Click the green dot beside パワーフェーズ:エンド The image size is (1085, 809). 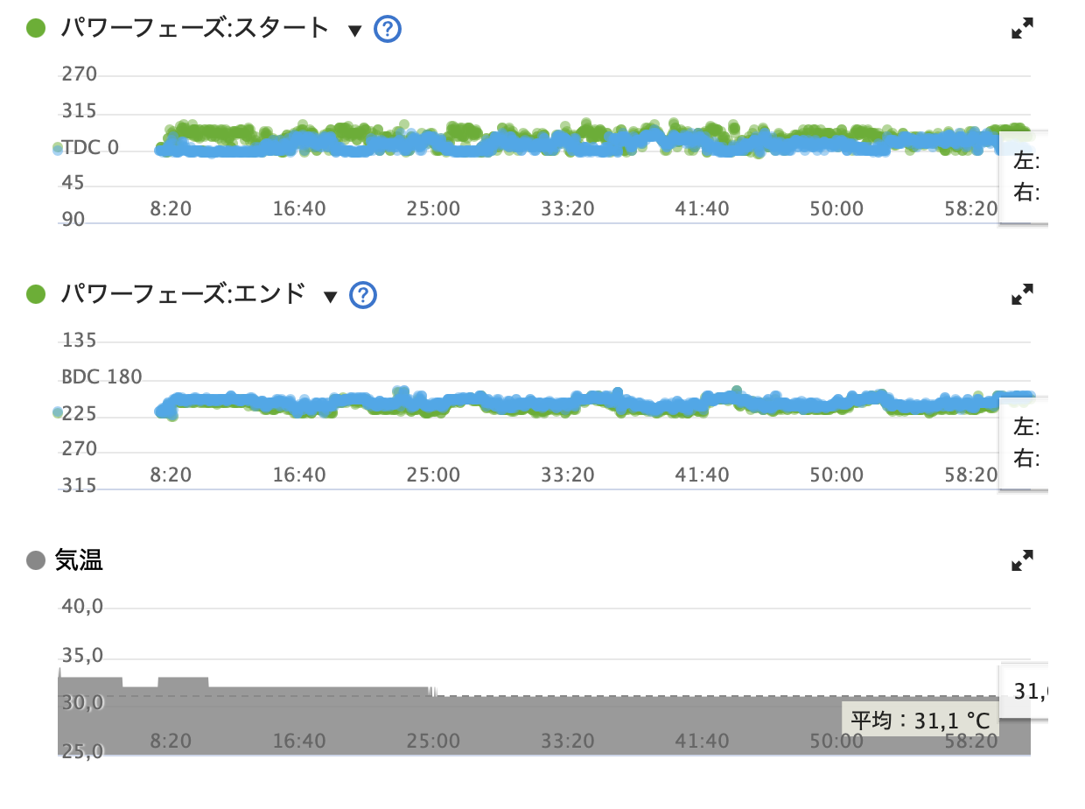pyautogui.click(x=36, y=294)
